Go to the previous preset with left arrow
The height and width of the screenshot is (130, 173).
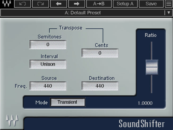point(59,4)
